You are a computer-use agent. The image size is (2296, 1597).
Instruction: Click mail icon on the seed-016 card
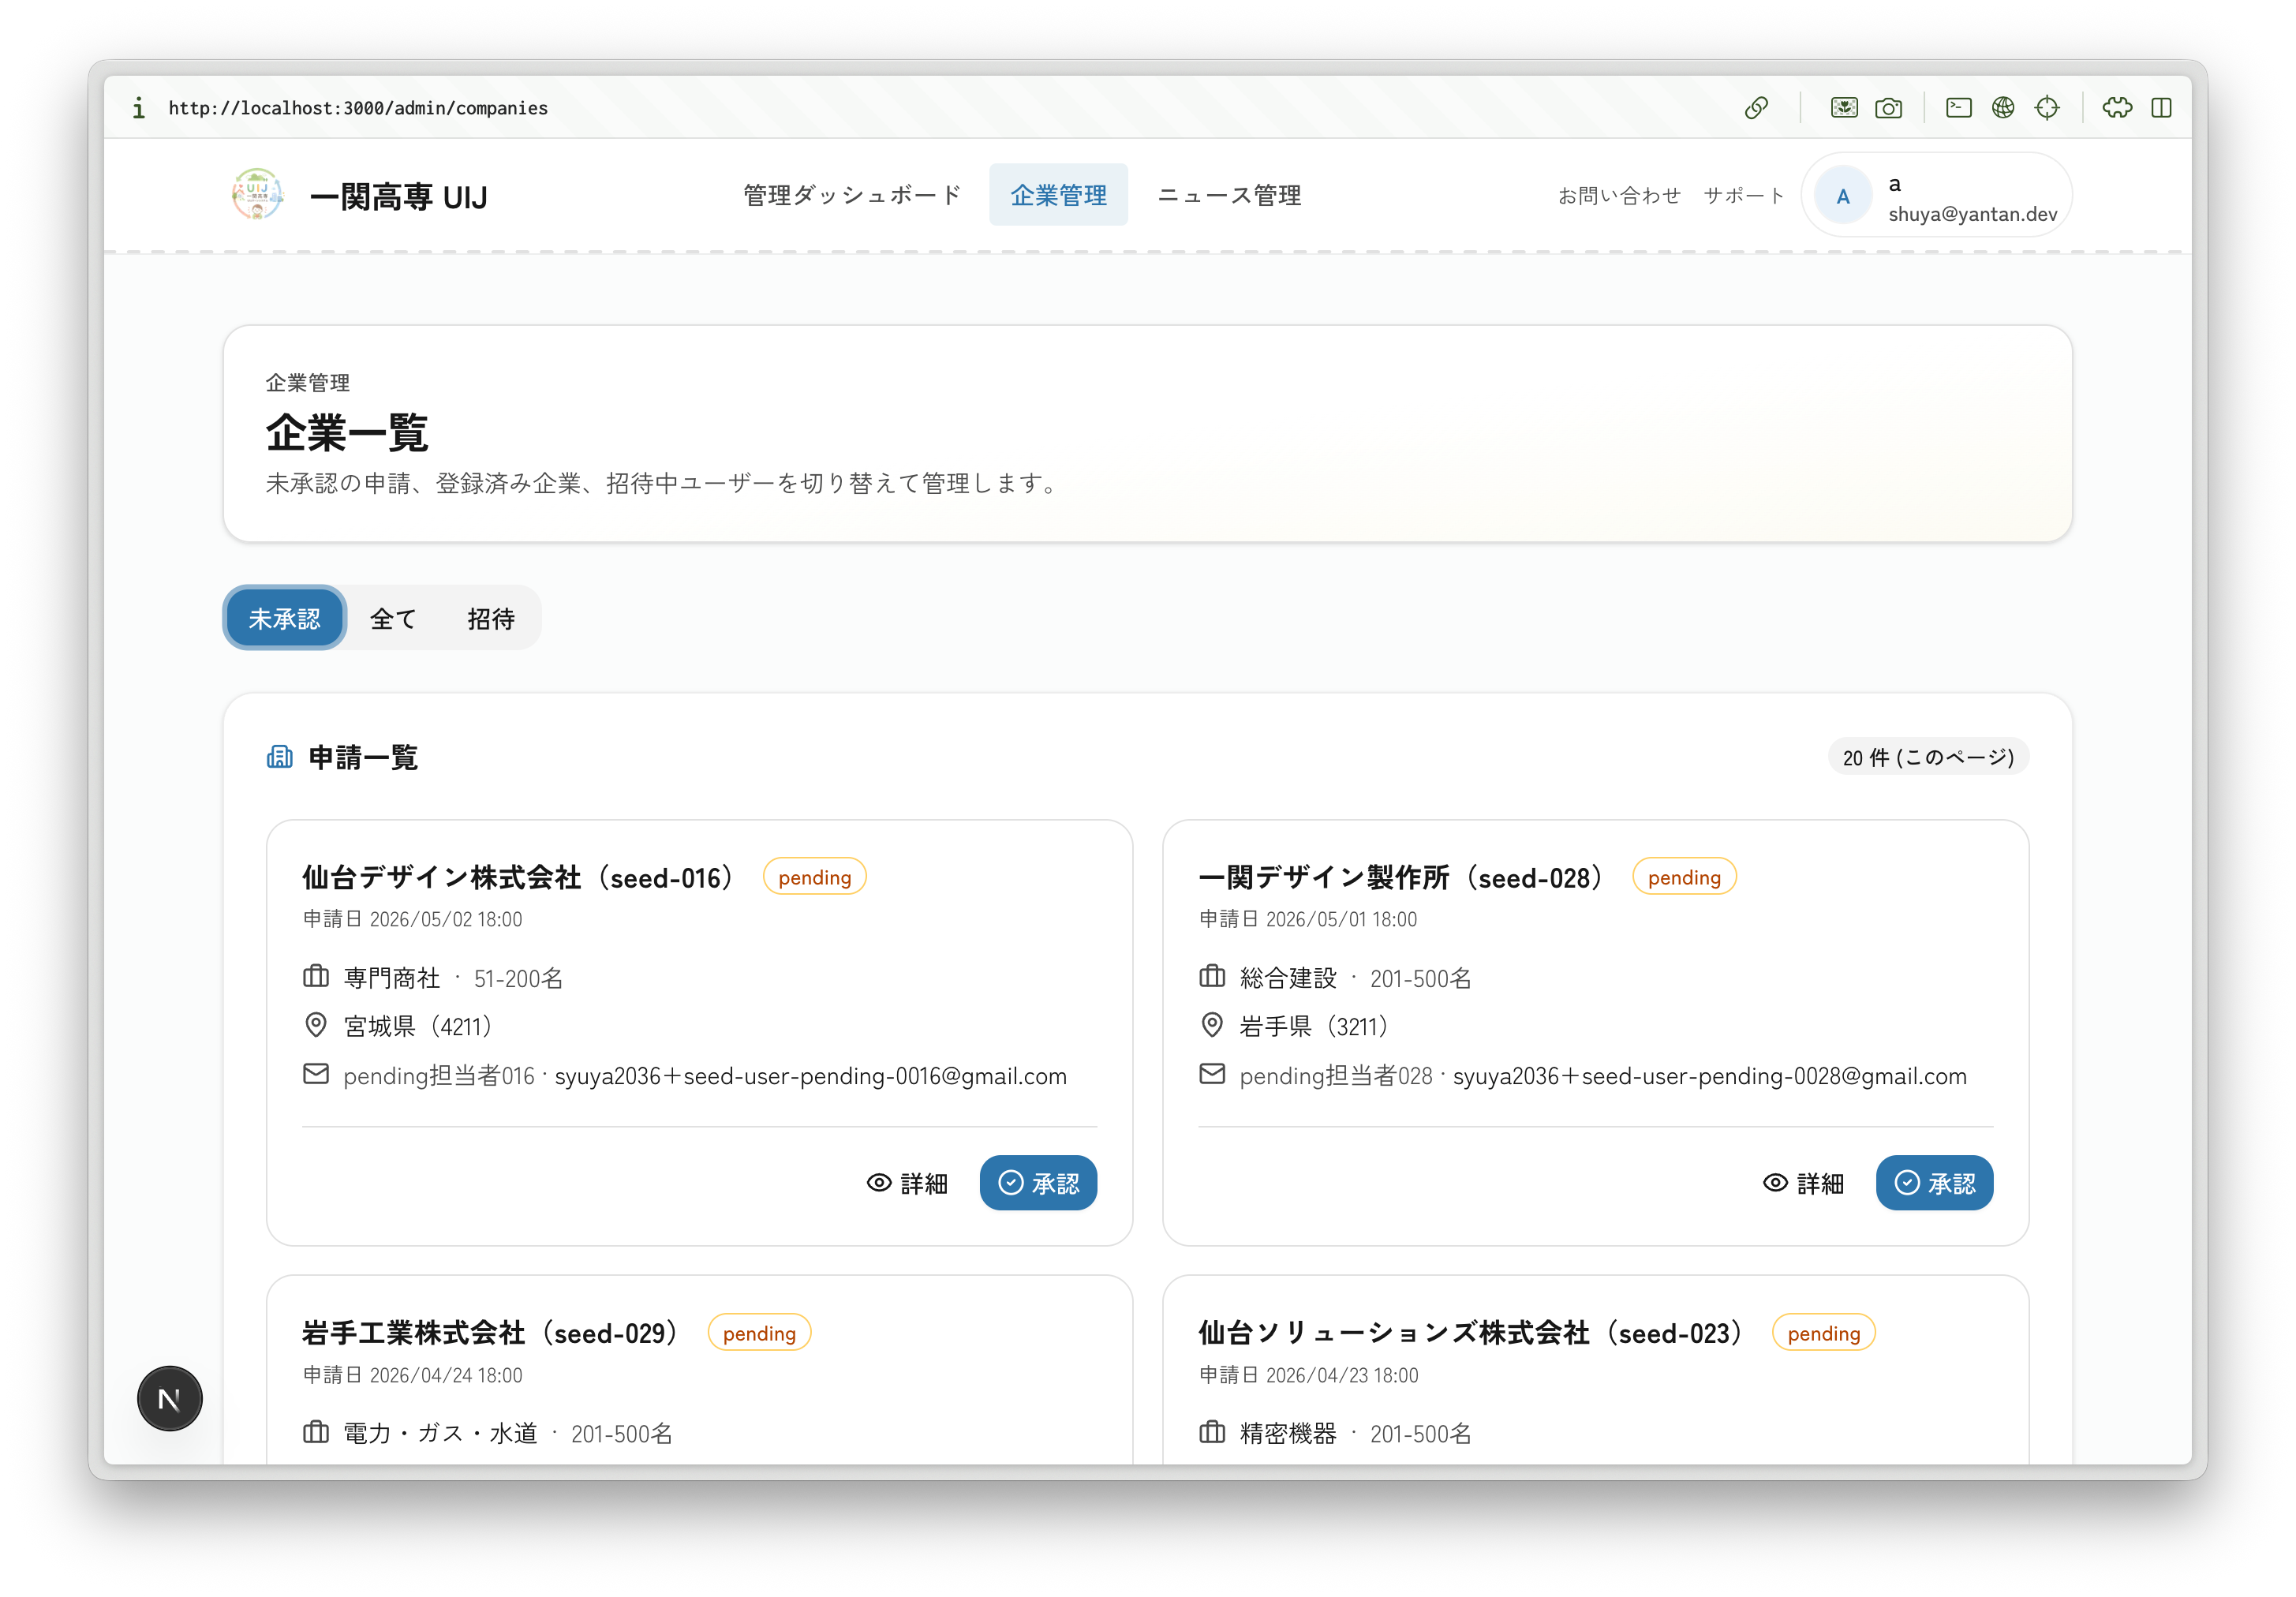tap(316, 1074)
